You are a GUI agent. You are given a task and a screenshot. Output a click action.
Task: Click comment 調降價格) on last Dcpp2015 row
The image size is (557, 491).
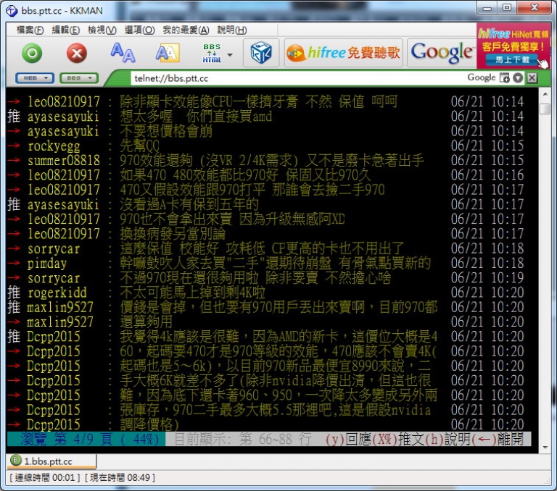click(149, 424)
